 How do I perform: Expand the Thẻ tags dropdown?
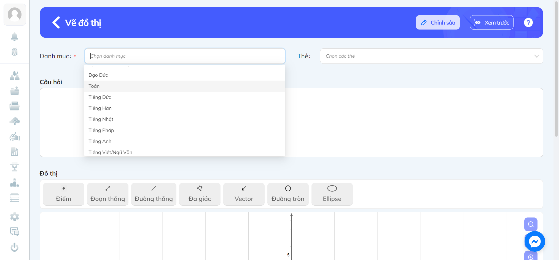click(x=431, y=56)
